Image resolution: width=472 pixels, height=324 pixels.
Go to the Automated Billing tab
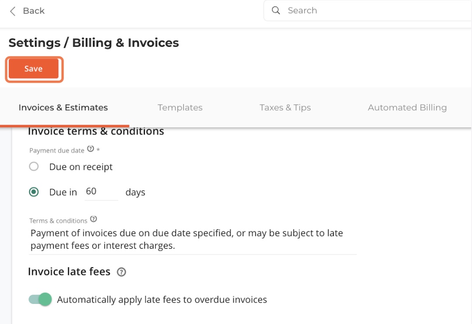pyautogui.click(x=407, y=108)
